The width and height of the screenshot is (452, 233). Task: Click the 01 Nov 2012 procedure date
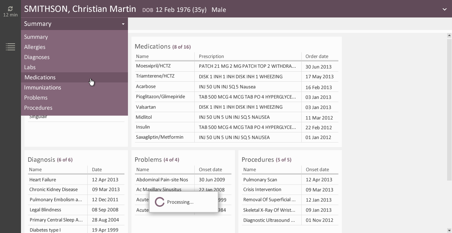(320, 220)
